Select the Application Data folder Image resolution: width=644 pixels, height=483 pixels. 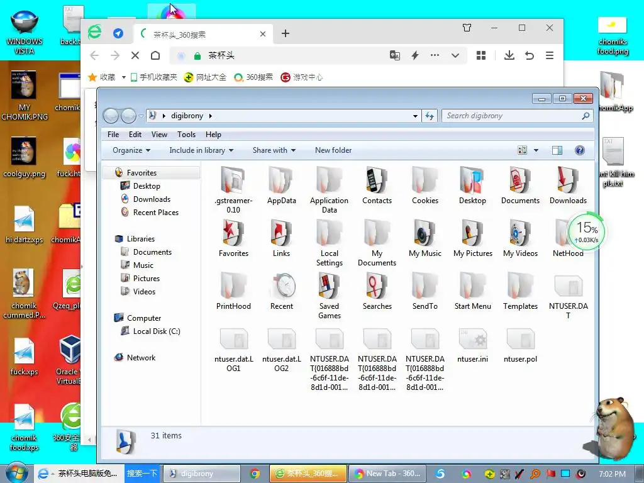(x=329, y=190)
